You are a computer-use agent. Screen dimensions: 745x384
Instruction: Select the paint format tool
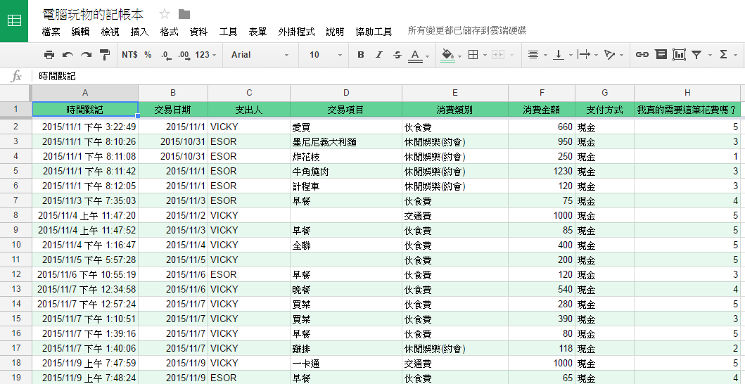[x=105, y=55]
